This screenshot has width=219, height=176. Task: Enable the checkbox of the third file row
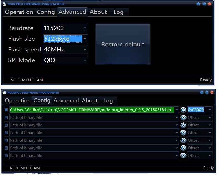tap(6, 125)
